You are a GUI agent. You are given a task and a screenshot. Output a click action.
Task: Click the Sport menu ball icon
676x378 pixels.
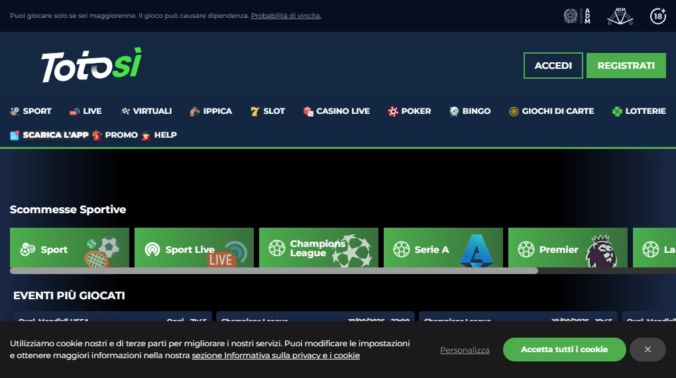(15, 111)
